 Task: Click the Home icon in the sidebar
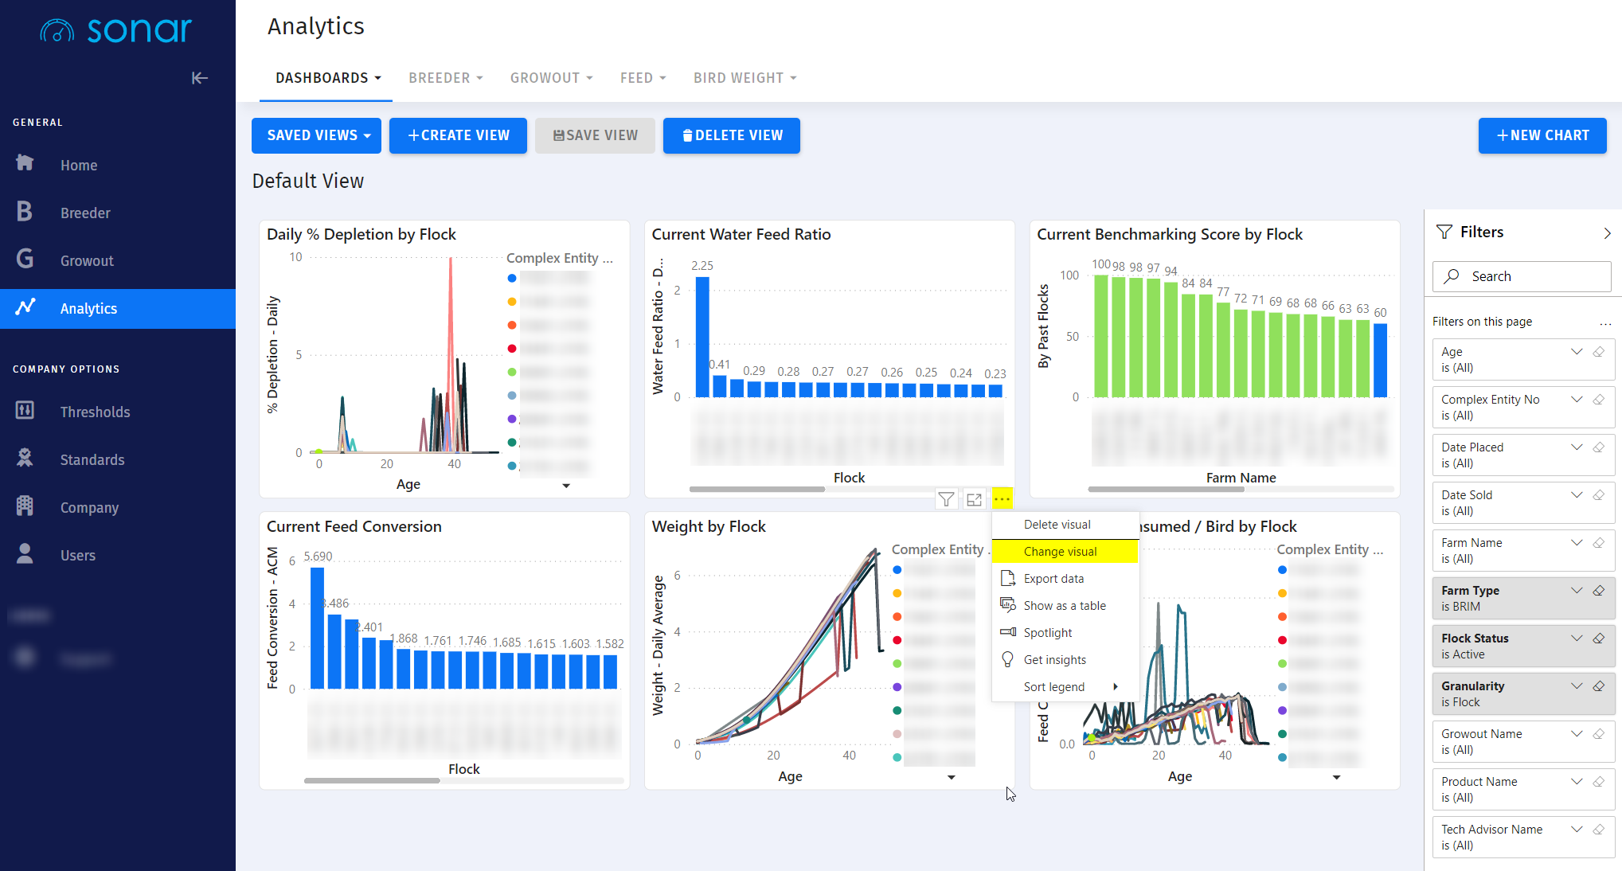click(25, 163)
